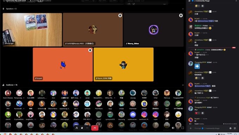Screen dimensions: 239x135
Task: Toggle the mute microphone icon in call controls
Action: 77,128
